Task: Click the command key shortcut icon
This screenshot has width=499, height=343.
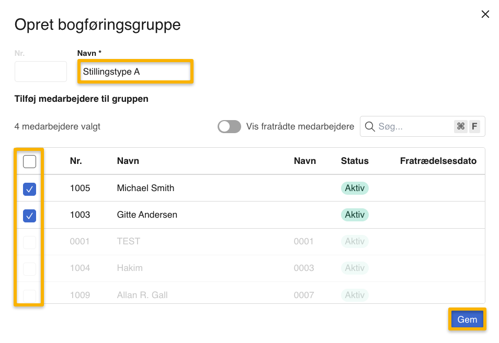Action: pyautogui.click(x=460, y=126)
